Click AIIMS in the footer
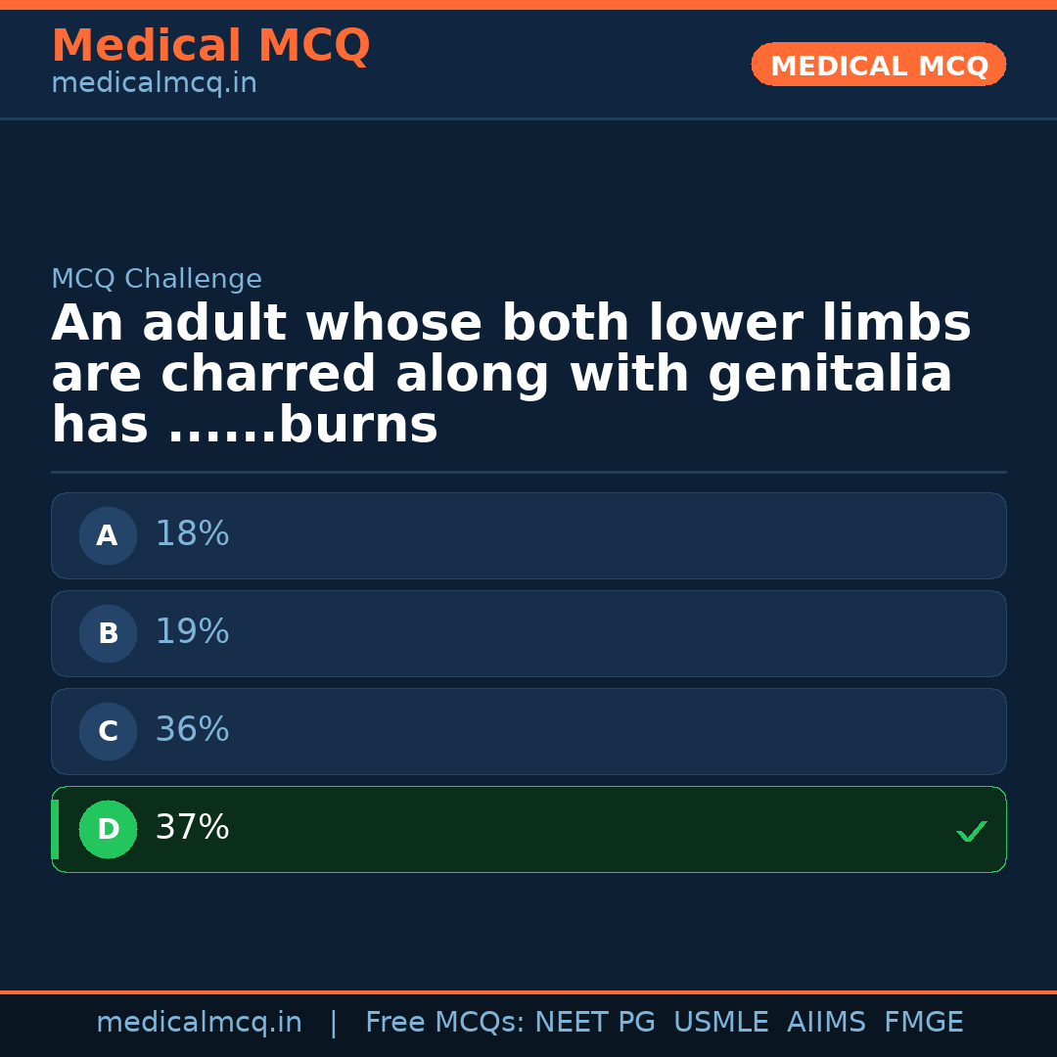 tap(826, 1023)
